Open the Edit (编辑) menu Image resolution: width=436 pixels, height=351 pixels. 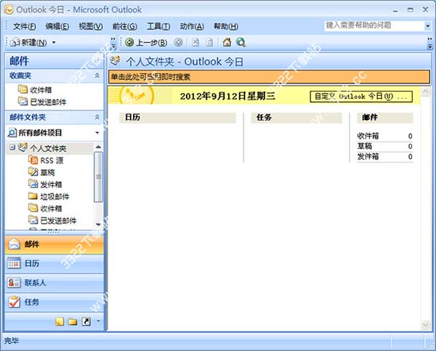click(x=57, y=26)
